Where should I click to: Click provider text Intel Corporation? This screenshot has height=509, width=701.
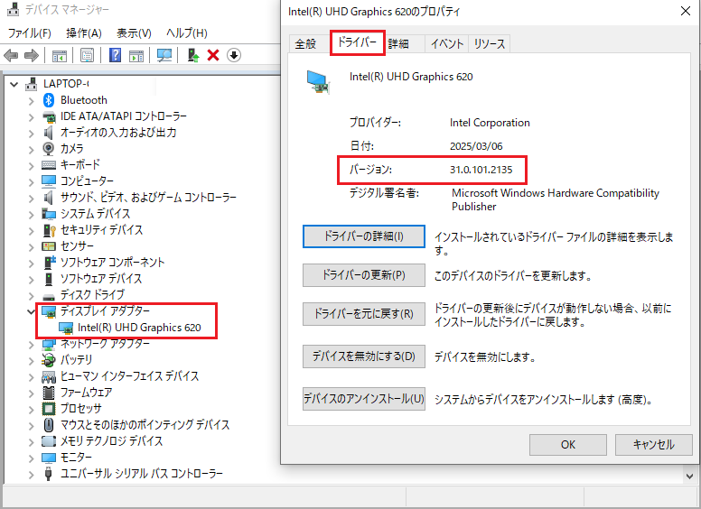coord(490,123)
